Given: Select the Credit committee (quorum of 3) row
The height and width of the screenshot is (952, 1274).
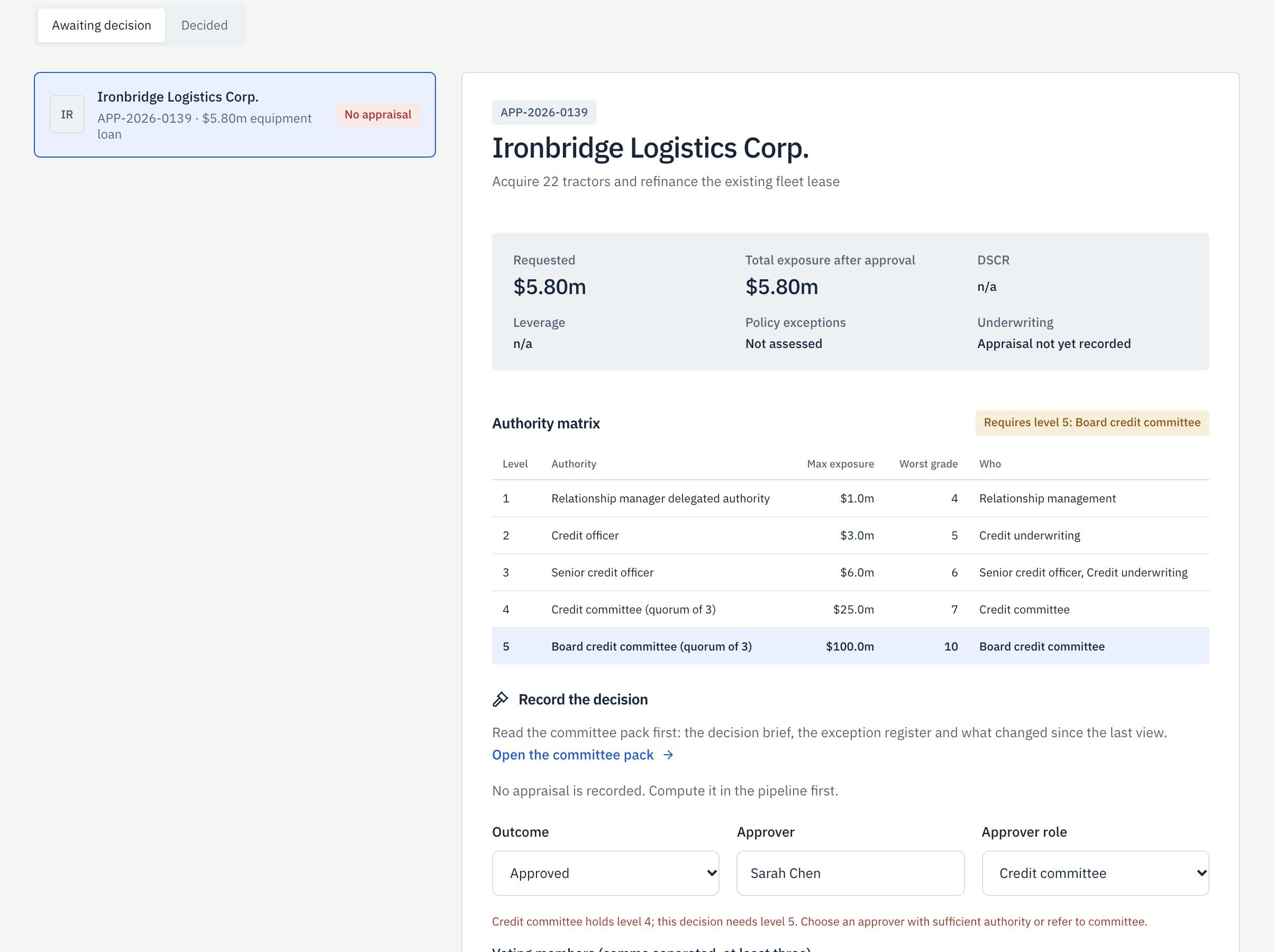Looking at the screenshot, I should pyautogui.click(x=850, y=609).
